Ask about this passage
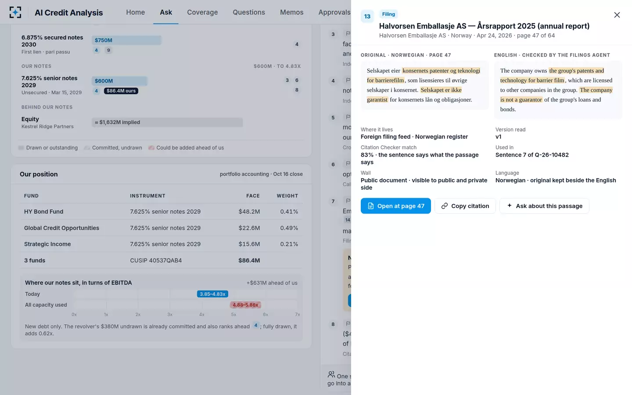The image size is (632, 395). point(544,206)
